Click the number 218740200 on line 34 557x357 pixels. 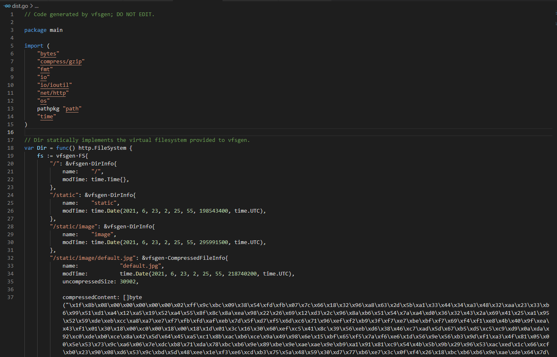pos(242,274)
